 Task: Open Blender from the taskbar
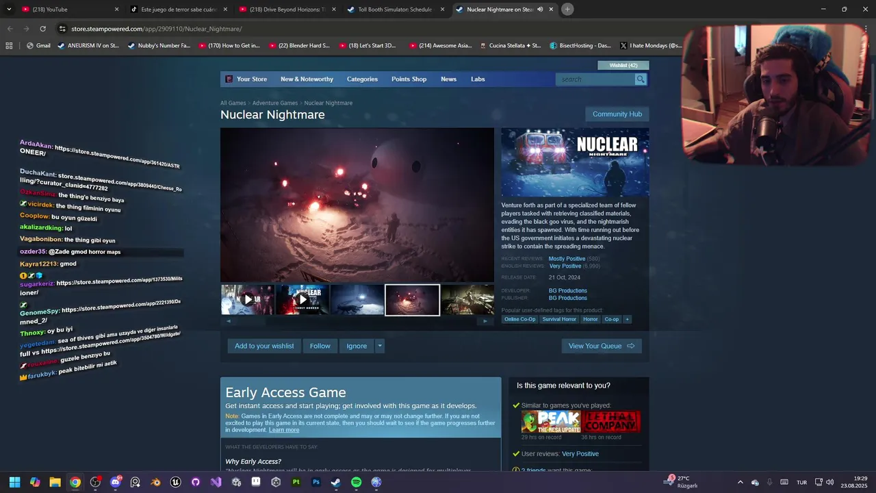(155, 482)
